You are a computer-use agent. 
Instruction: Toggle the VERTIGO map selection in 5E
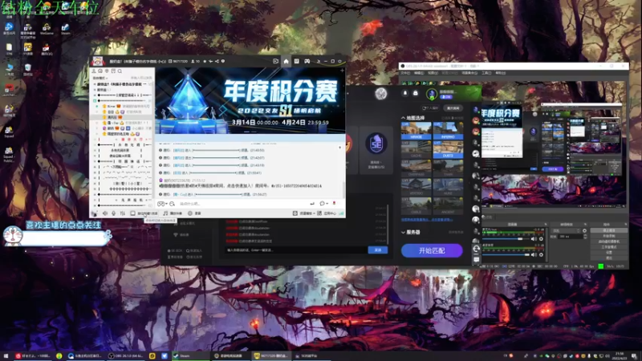click(416, 188)
